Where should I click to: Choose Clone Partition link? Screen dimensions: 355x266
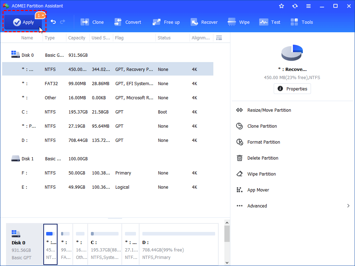click(x=262, y=126)
